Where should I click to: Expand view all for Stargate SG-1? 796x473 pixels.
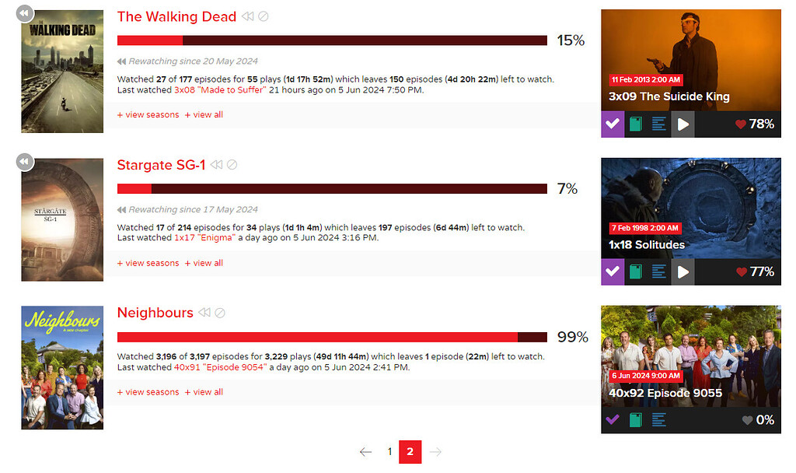pos(204,262)
